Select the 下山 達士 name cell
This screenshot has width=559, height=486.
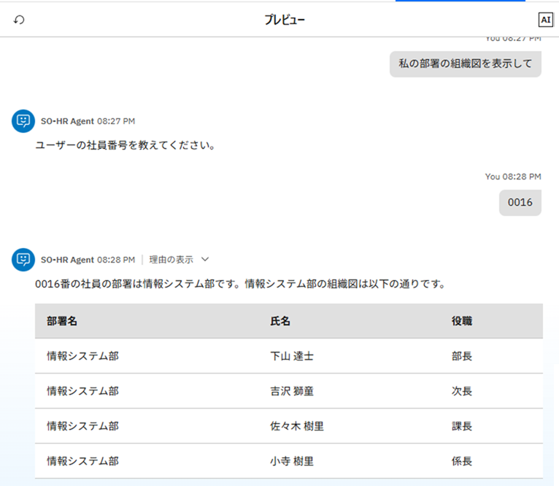pos(292,356)
